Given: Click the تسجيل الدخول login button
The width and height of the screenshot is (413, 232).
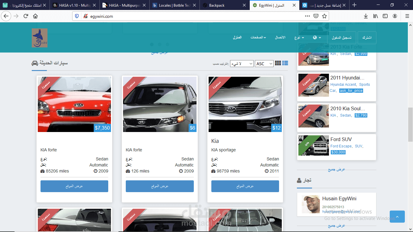Looking at the screenshot, I should pyautogui.click(x=342, y=38).
